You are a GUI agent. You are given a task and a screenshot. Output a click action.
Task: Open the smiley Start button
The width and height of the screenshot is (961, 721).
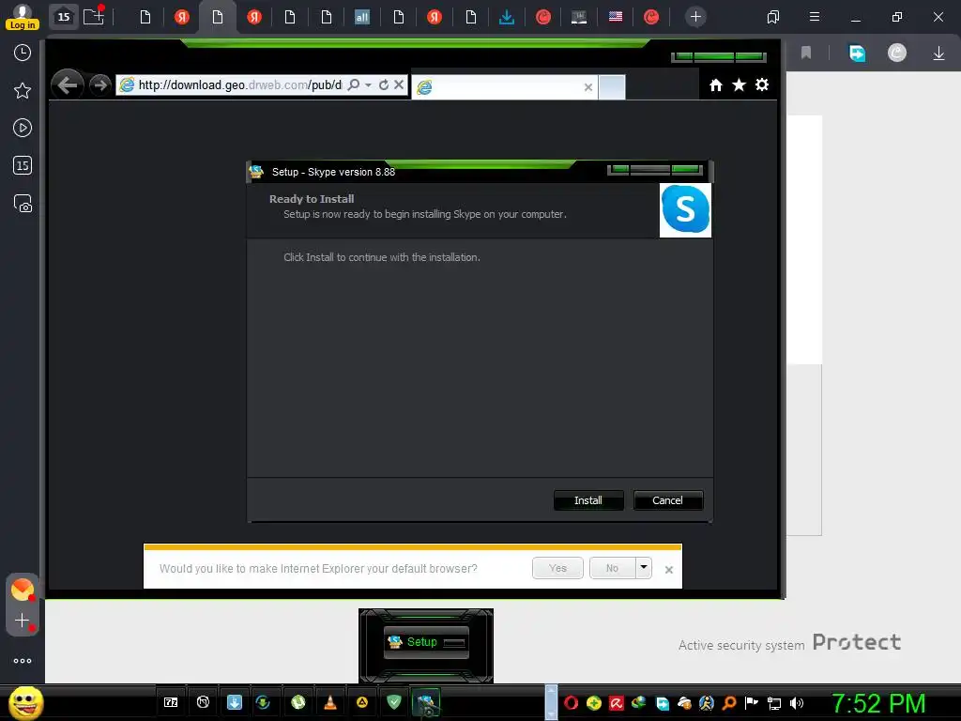[x=25, y=702]
